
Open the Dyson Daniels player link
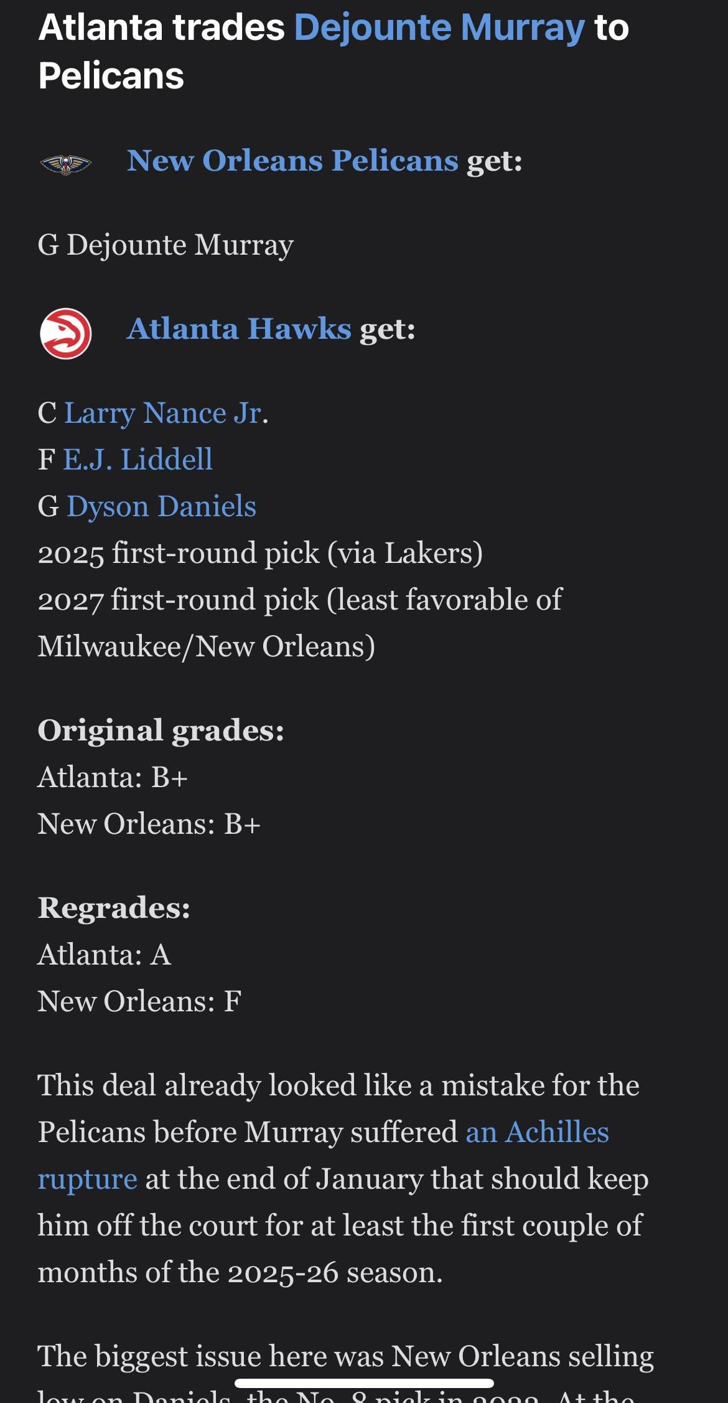[161, 506]
